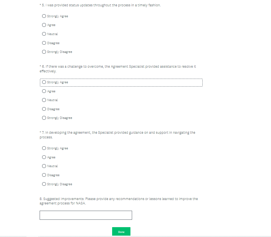Pick Disagree for question 6
The width and height of the screenshot is (271, 237).
[x=44, y=109]
